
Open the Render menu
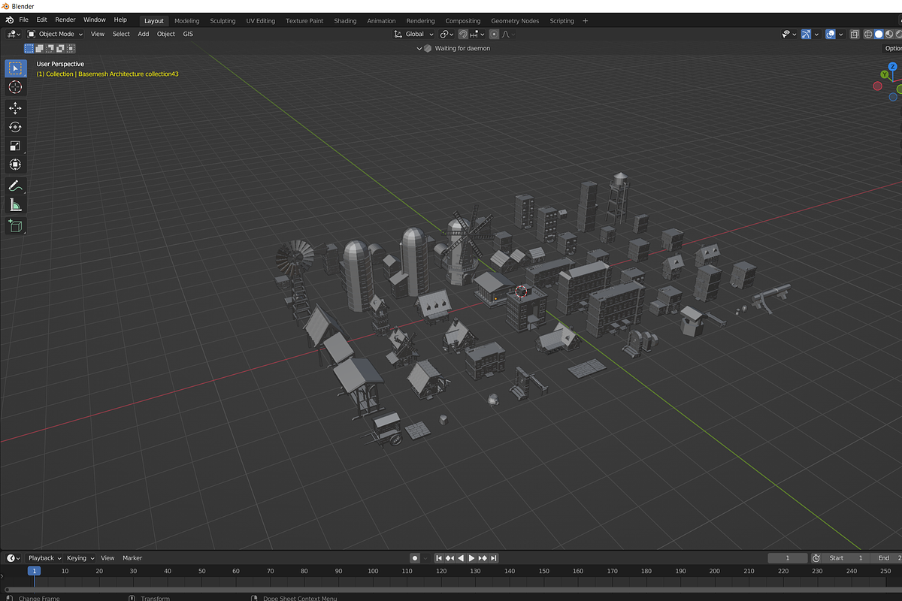tap(65, 20)
